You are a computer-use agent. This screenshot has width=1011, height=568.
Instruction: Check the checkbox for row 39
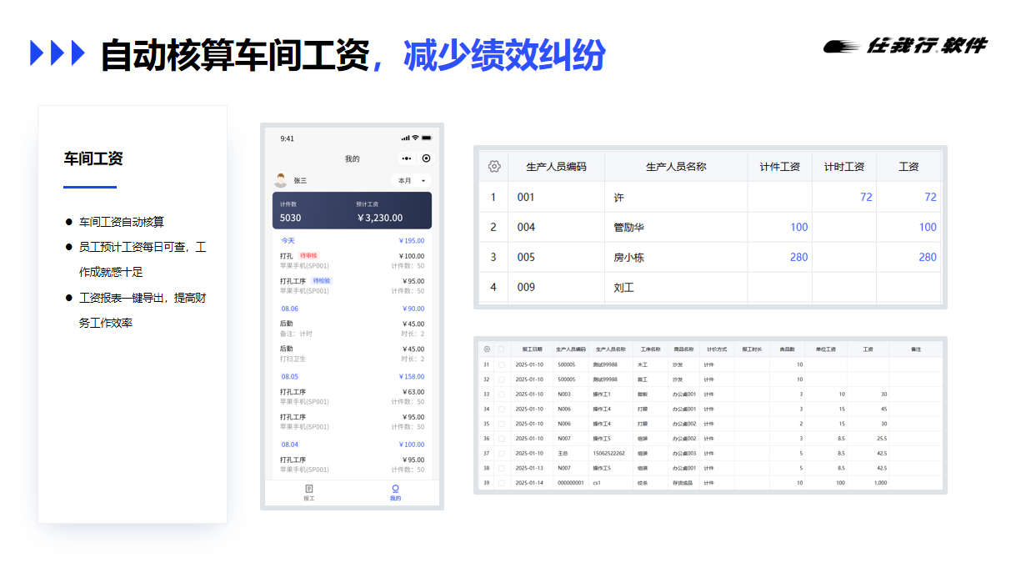[x=501, y=483]
